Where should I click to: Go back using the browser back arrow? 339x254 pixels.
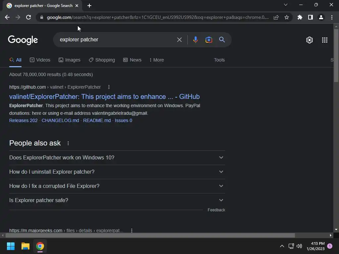click(x=7, y=17)
